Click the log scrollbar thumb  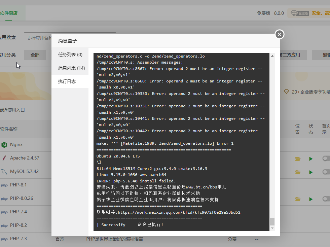tap(272, 222)
